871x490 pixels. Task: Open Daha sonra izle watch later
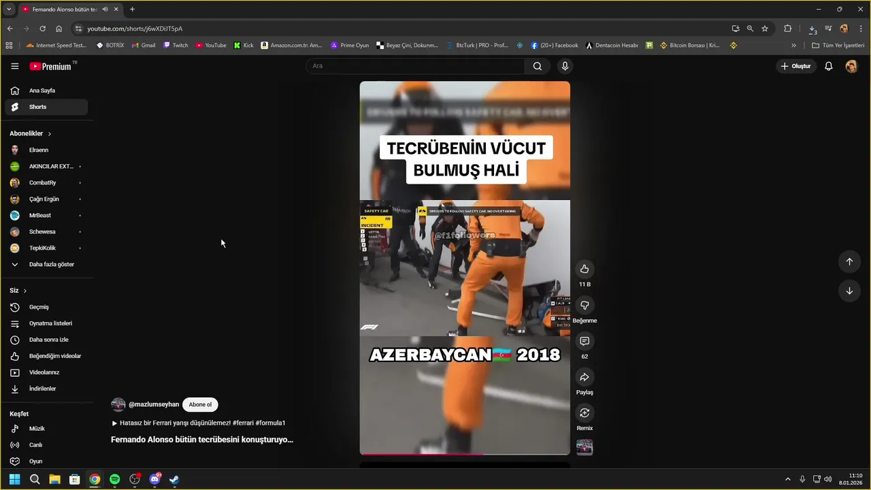46,340
